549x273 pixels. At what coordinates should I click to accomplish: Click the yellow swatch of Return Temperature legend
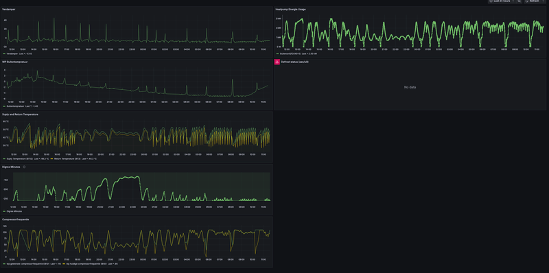pos(52,158)
